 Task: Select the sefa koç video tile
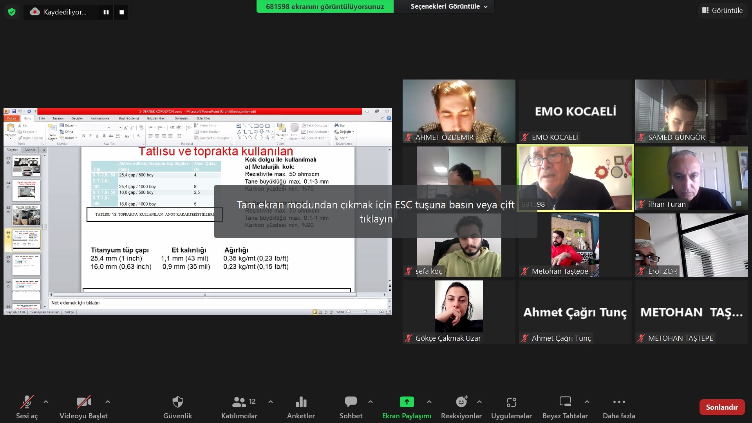pos(459,245)
